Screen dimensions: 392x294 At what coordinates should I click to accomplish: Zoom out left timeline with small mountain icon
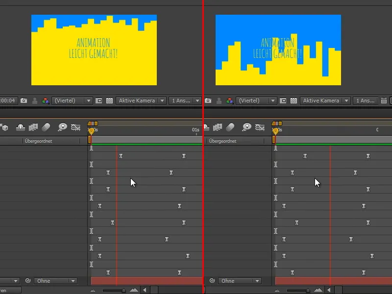[x=93, y=291]
